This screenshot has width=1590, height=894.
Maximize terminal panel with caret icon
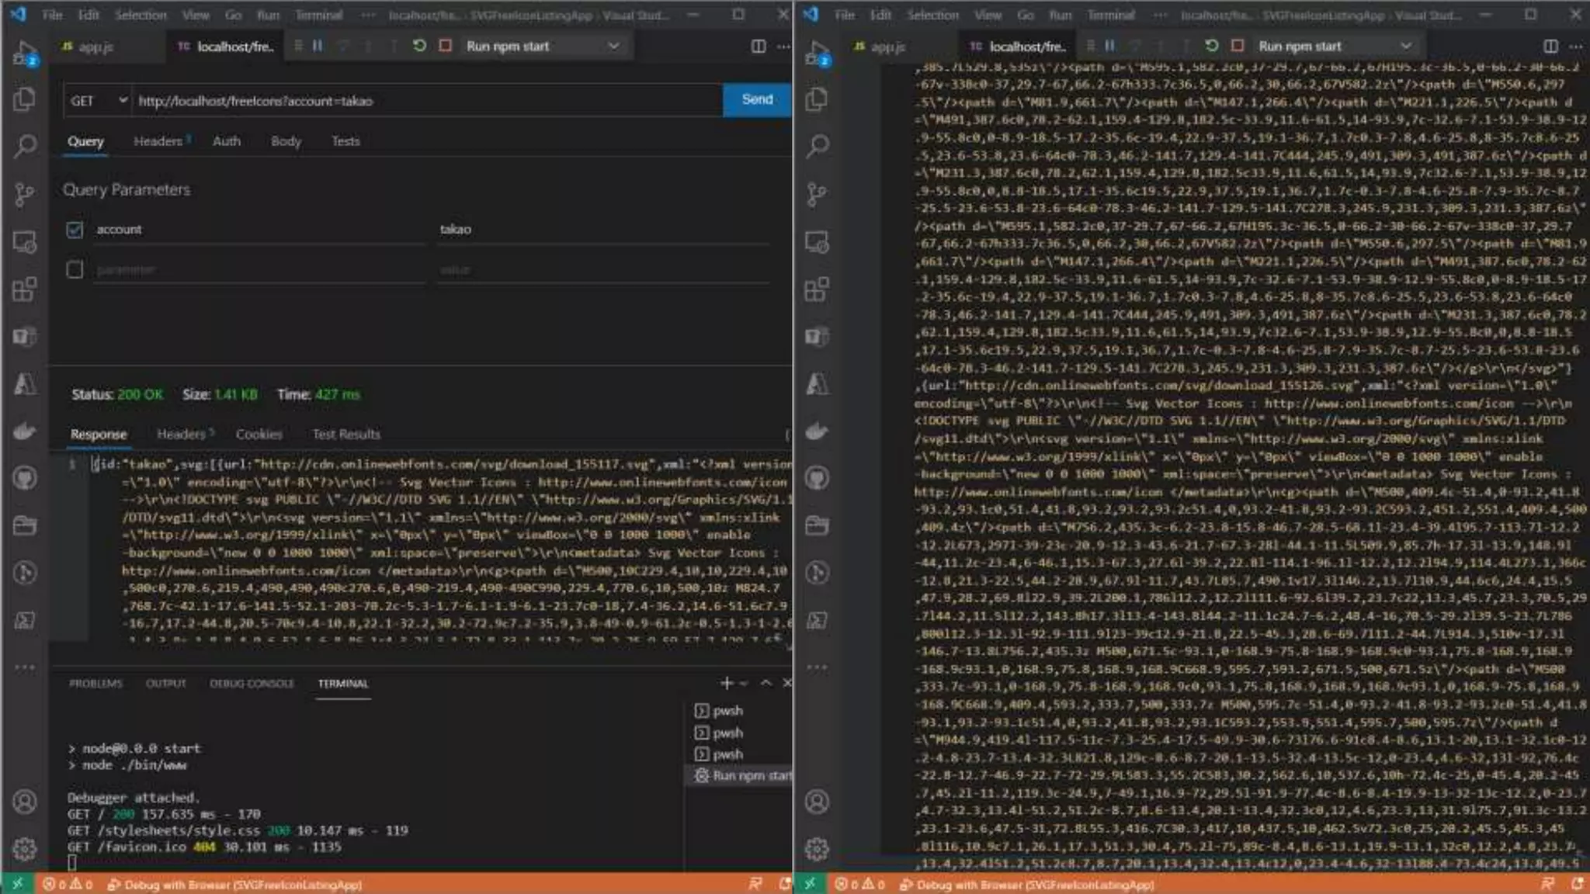(x=766, y=683)
